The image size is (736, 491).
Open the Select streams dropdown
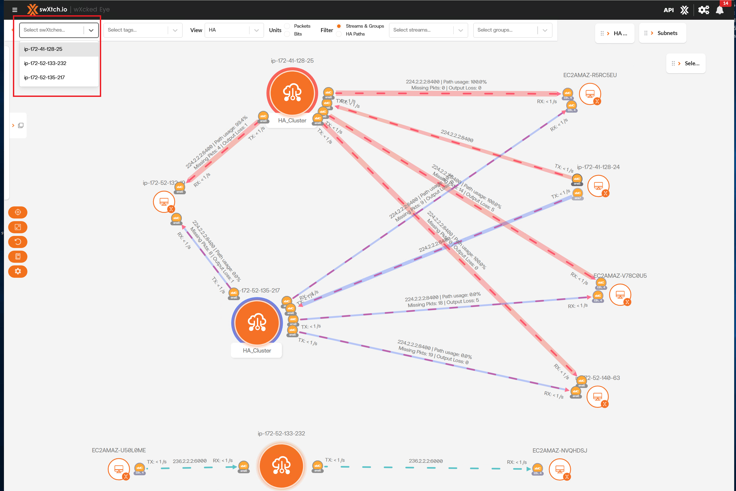428,30
